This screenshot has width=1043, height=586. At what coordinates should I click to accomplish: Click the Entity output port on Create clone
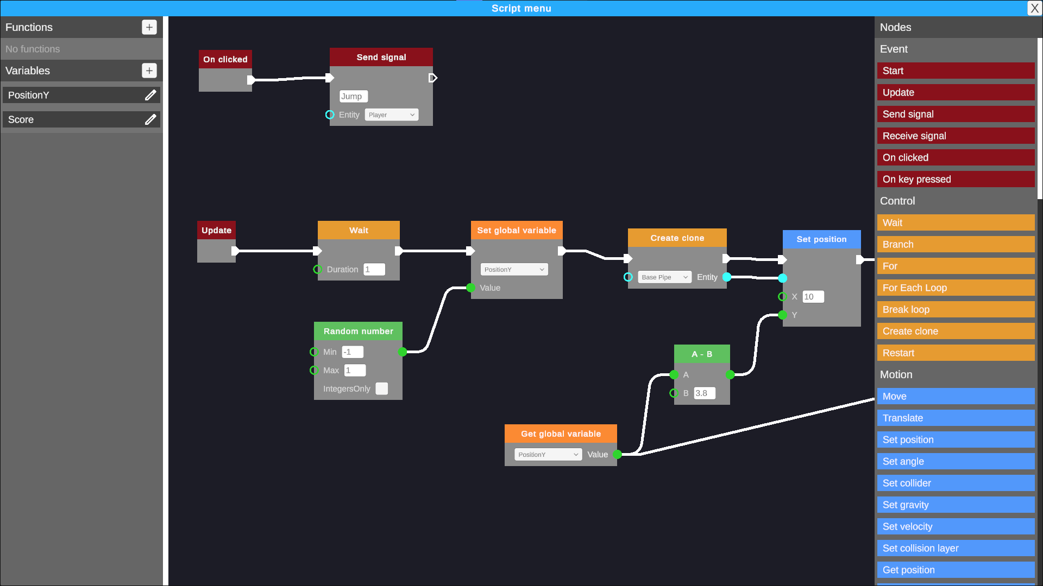(727, 277)
